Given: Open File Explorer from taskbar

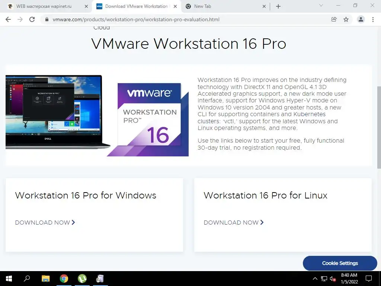Looking at the screenshot, I should click(45, 279).
